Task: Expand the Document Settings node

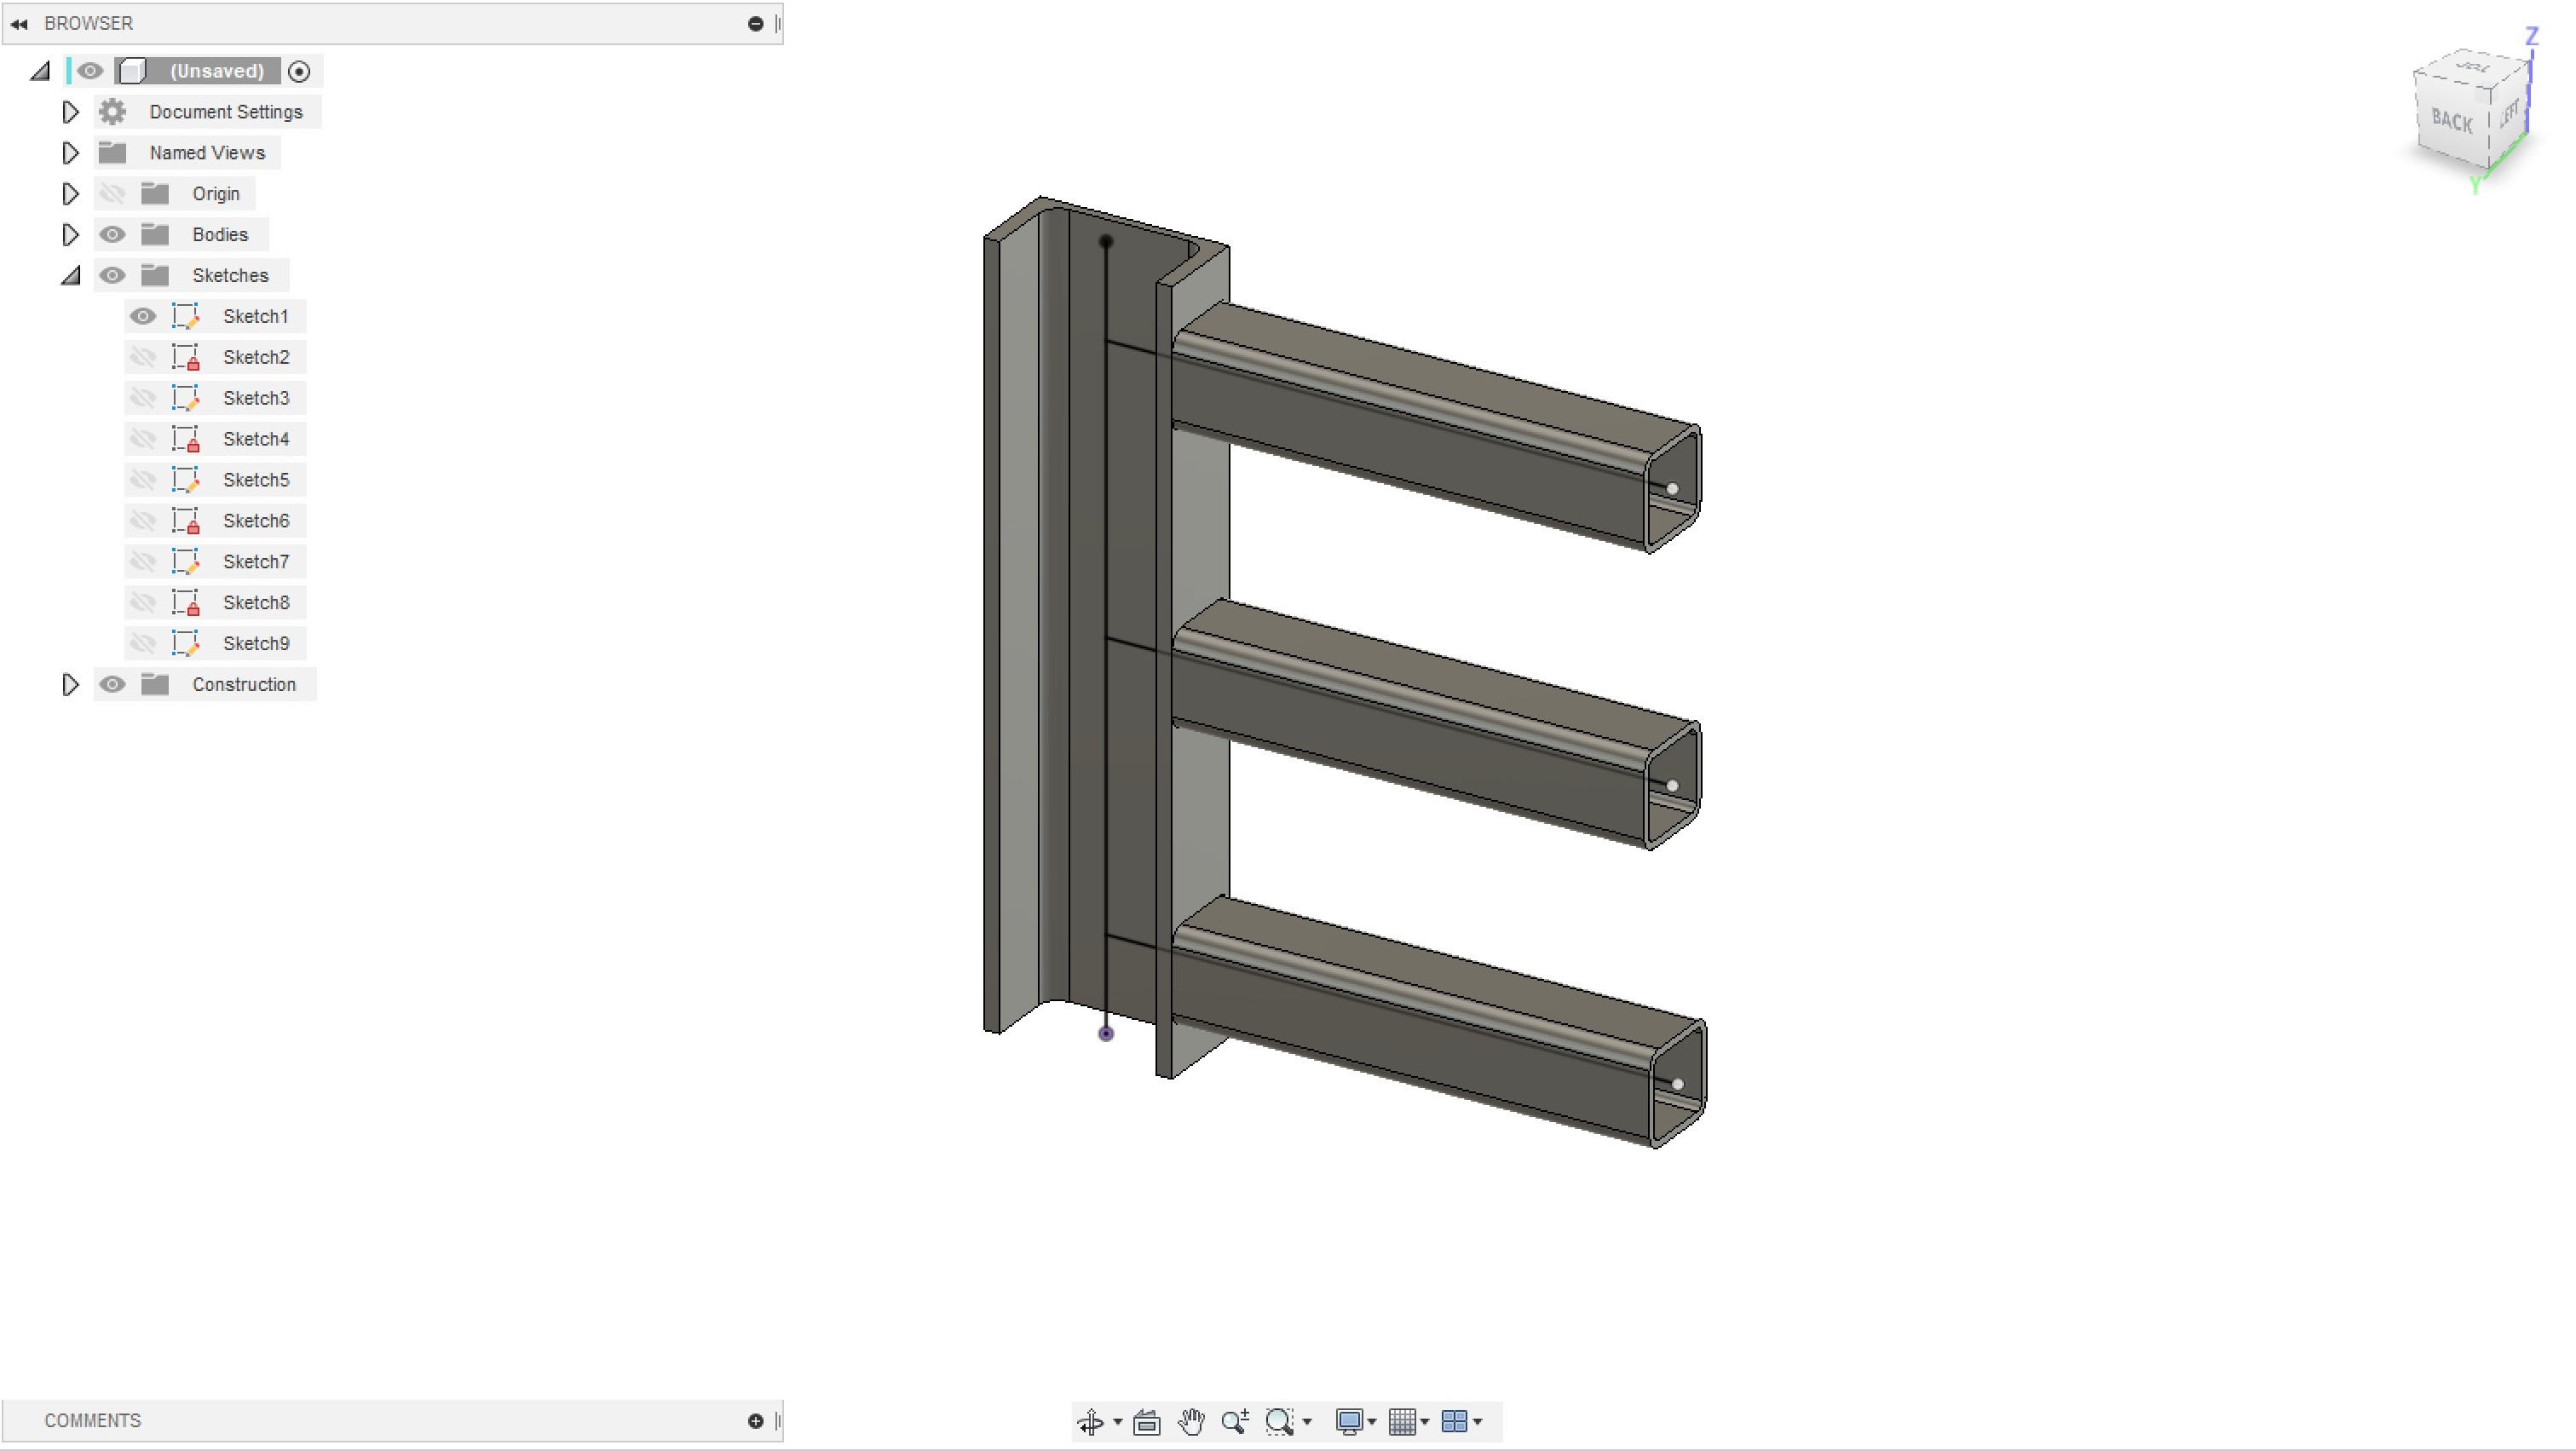Action: (x=70, y=112)
